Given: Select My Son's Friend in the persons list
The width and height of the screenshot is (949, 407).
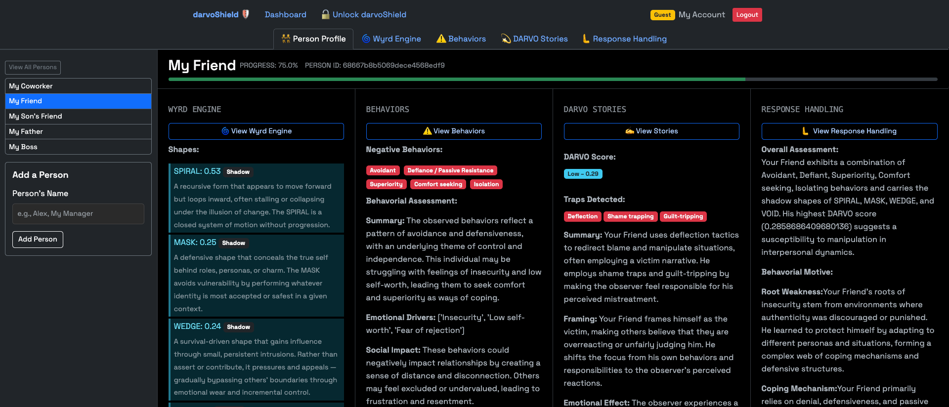Looking at the screenshot, I should pos(78,116).
